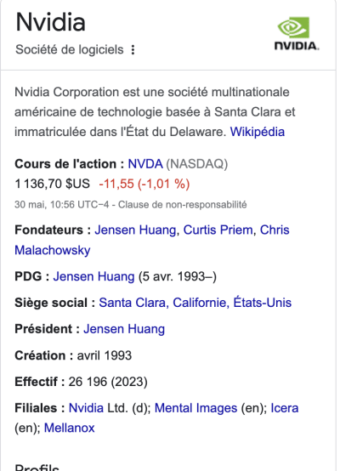Open the Wikipédia link
340x471 pixels.
258,132
